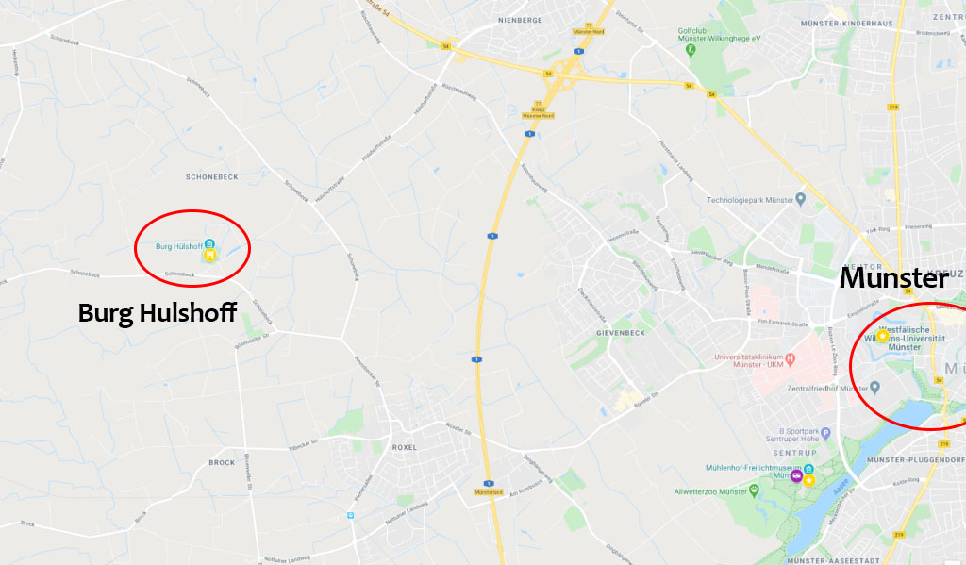
Task: Click the large Munster annotation text
Action: [x=893, y=278]
